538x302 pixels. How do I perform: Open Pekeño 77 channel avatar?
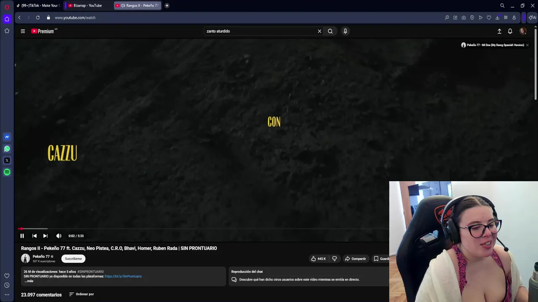coord(26,258)
